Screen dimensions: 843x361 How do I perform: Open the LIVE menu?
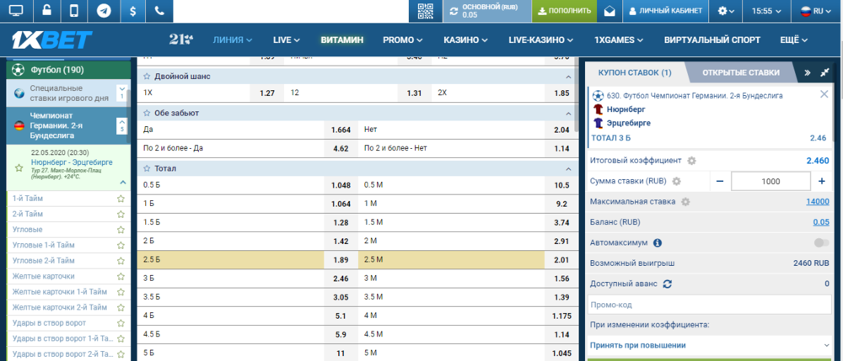coord(286,40)
